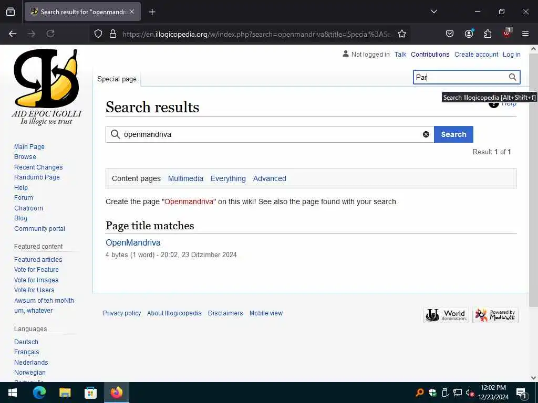Image resolution: width=538 pixels, height=403 pixels.
Task: Open the extensions puzzle icon
Action: [488, 34]
